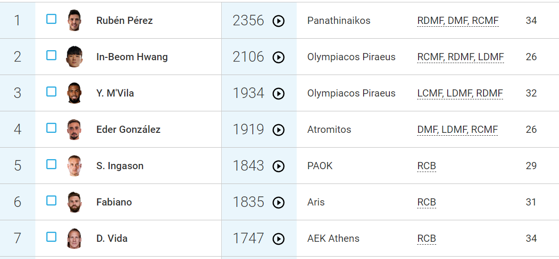Play D. Vida's 1747 video clips

[279, 239]
